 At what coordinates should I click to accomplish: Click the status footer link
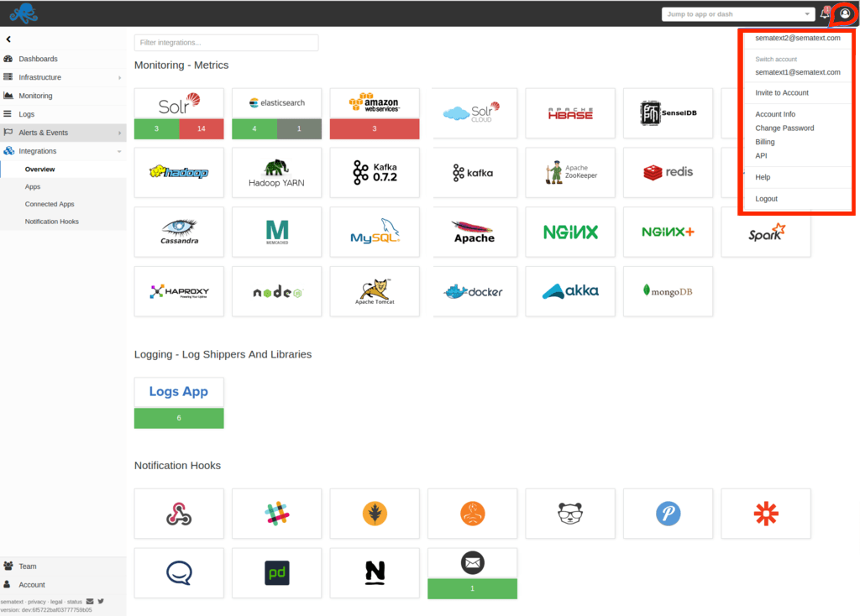75,602
